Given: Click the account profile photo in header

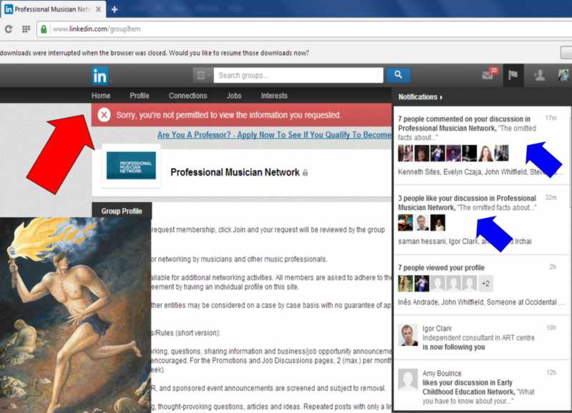Looking at the screenshot, I should (x=564, y=75).
